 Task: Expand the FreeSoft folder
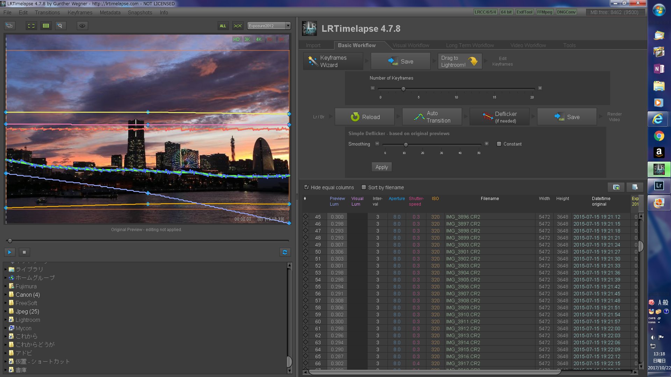(6, 303)
